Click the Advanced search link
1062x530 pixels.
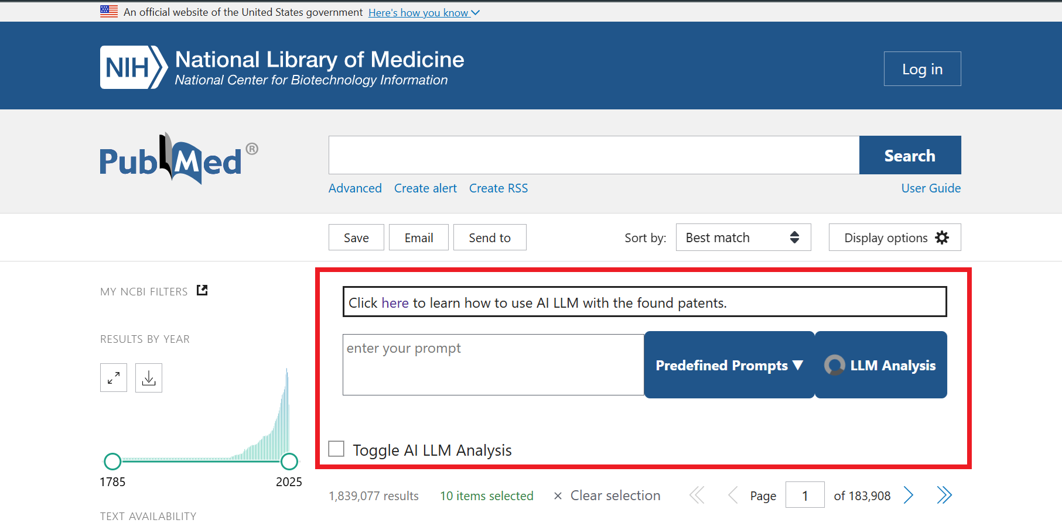click(355, 188)
